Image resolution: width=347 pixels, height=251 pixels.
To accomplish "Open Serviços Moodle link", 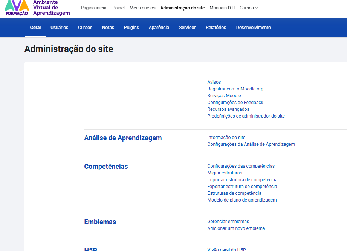I will click(x=224, y=96).
